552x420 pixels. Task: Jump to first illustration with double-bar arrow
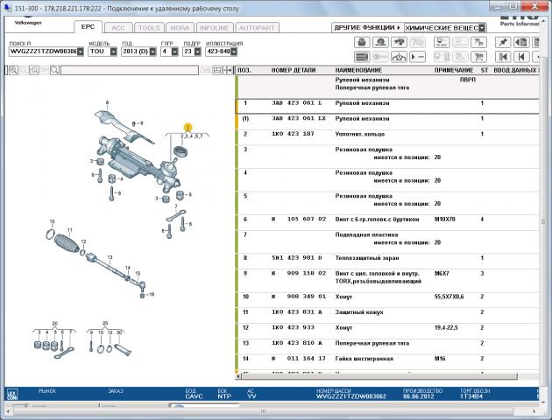[x=503, y=57]
